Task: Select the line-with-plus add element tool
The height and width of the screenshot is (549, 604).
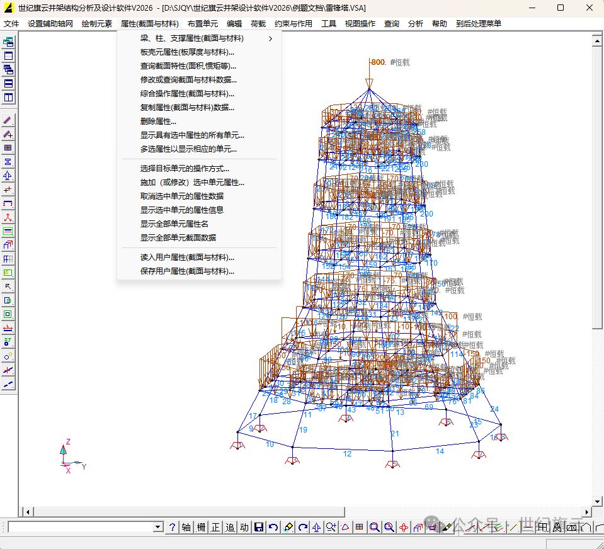Action: tap(8, 134)
